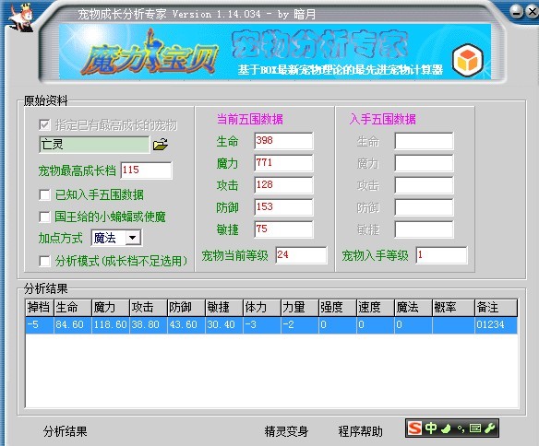Click the result cell 84.60
The image size is (539, 446).
pos(73,324)
